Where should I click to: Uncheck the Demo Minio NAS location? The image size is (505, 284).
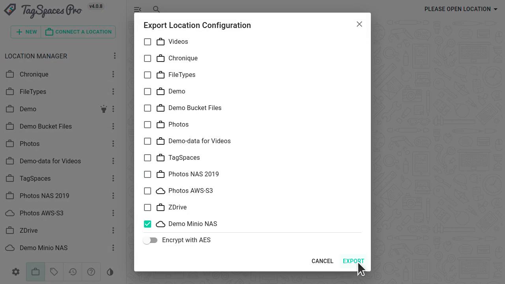tap(148, 224)
